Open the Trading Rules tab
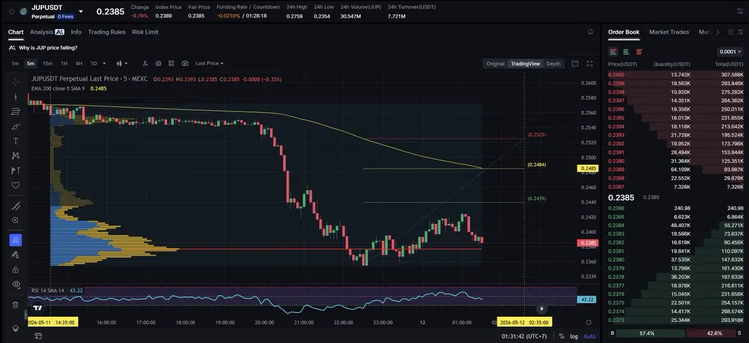749x343 pixels. click(107, 32)
